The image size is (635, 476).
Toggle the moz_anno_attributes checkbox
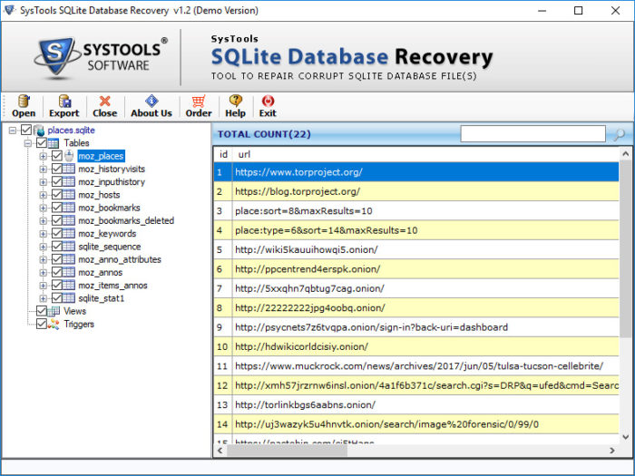coord(56,259)
